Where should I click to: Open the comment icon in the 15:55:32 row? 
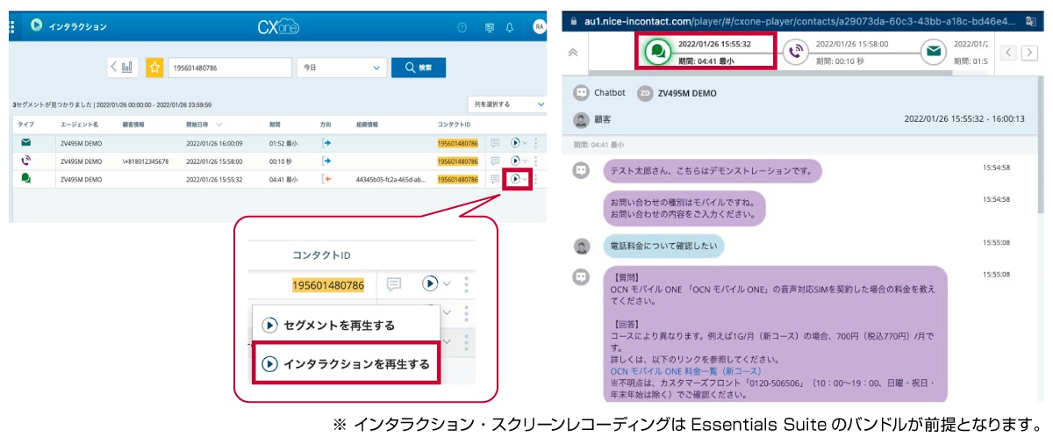click(495, 179)
